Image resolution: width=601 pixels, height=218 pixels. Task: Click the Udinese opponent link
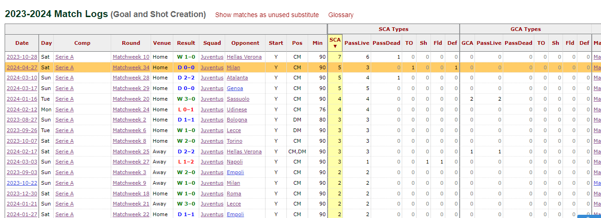point(237,109)
